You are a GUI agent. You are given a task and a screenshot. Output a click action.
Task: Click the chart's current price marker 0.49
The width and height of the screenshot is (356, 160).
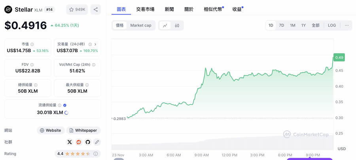[x=339, y=57]
